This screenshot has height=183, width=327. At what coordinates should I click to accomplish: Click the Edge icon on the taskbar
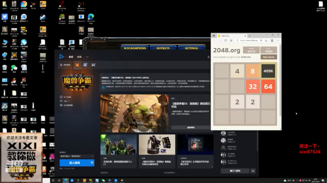[66, 181]
